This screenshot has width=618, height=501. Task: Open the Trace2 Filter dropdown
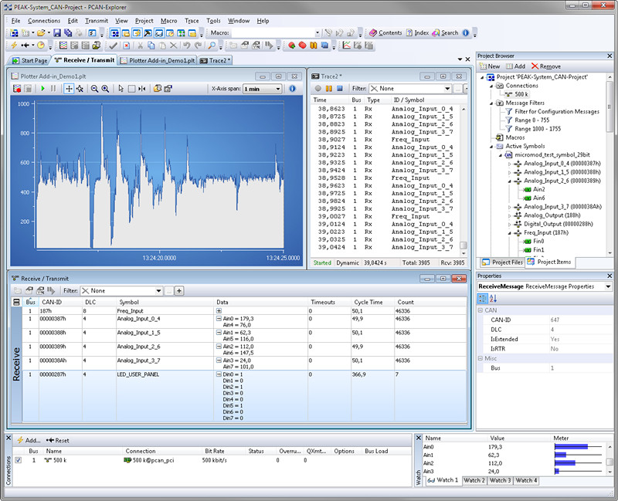[446, 89]
